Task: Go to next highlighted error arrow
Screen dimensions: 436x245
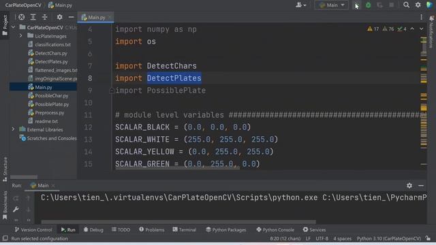Action: 421,29
